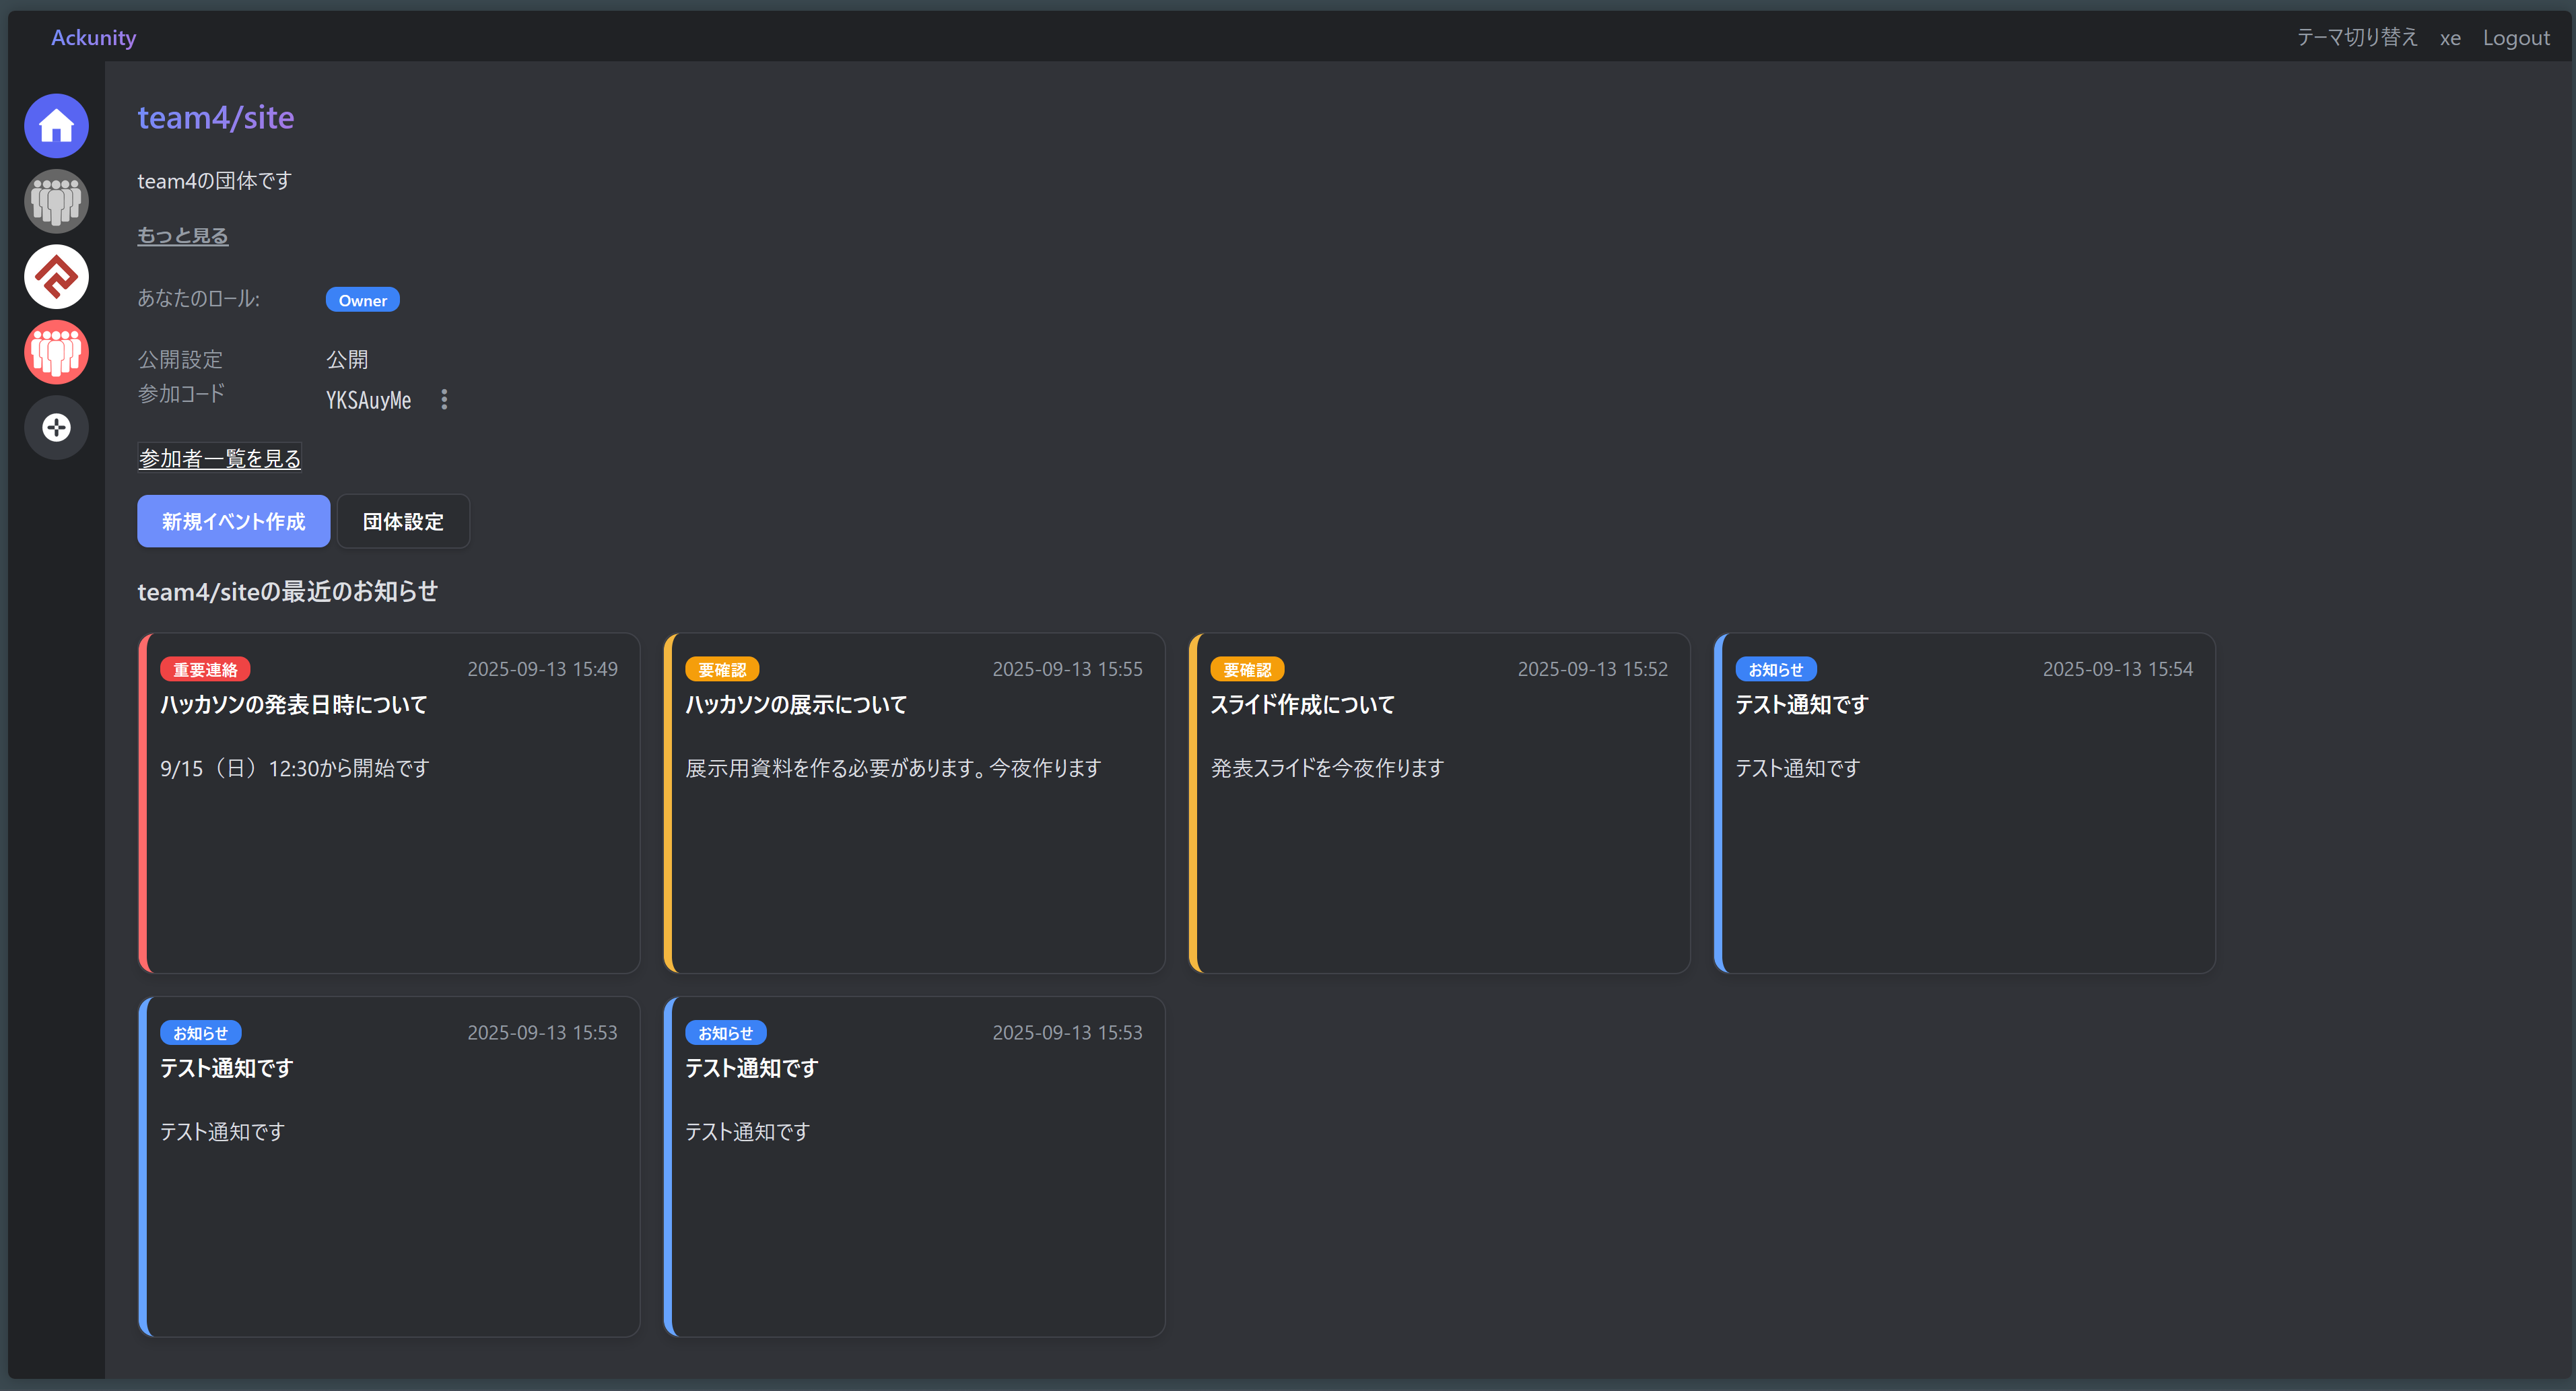Open announcement ハッカソンの発表日時について
The height and width of the screenshot is (1391, 2576).
pos(292,704)
